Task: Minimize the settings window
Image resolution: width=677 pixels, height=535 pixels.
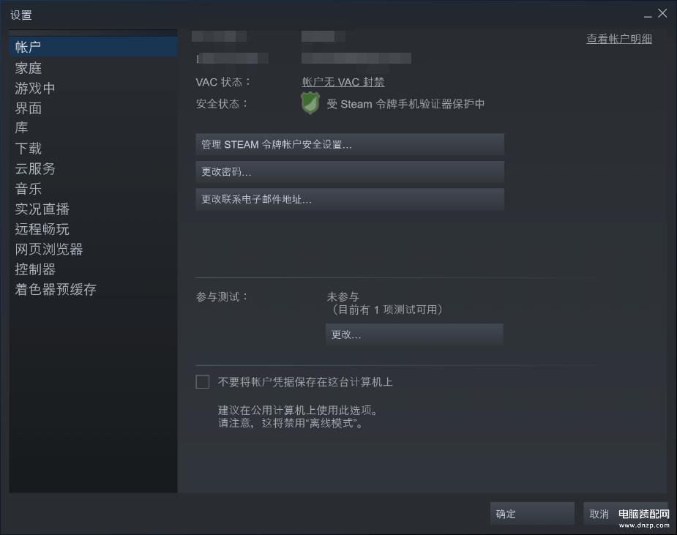Action: click(x=648, y=15)
